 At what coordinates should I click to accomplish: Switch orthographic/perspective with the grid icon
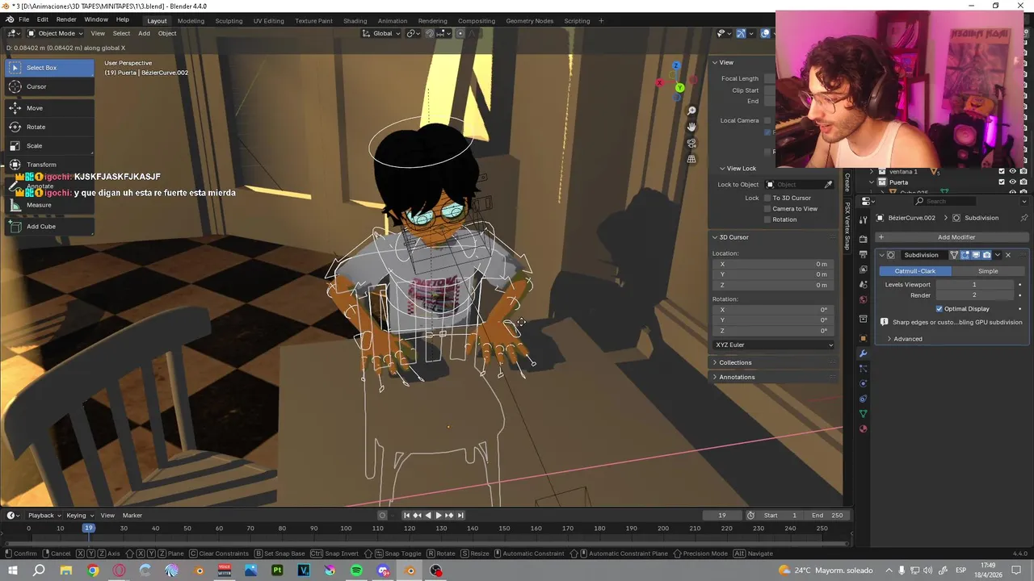tap(691, 159)
